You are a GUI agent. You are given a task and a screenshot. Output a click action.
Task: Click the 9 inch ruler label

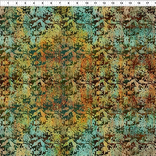coord(77,3)
